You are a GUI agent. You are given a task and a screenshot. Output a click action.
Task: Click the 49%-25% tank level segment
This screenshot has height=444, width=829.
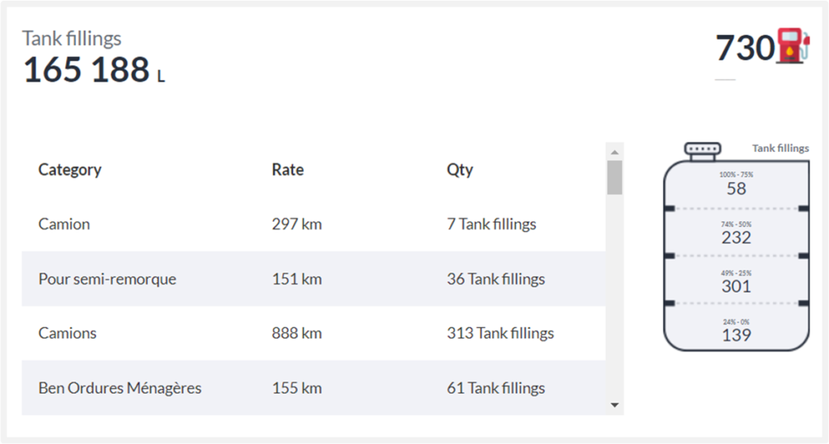(x=736, y=281)
